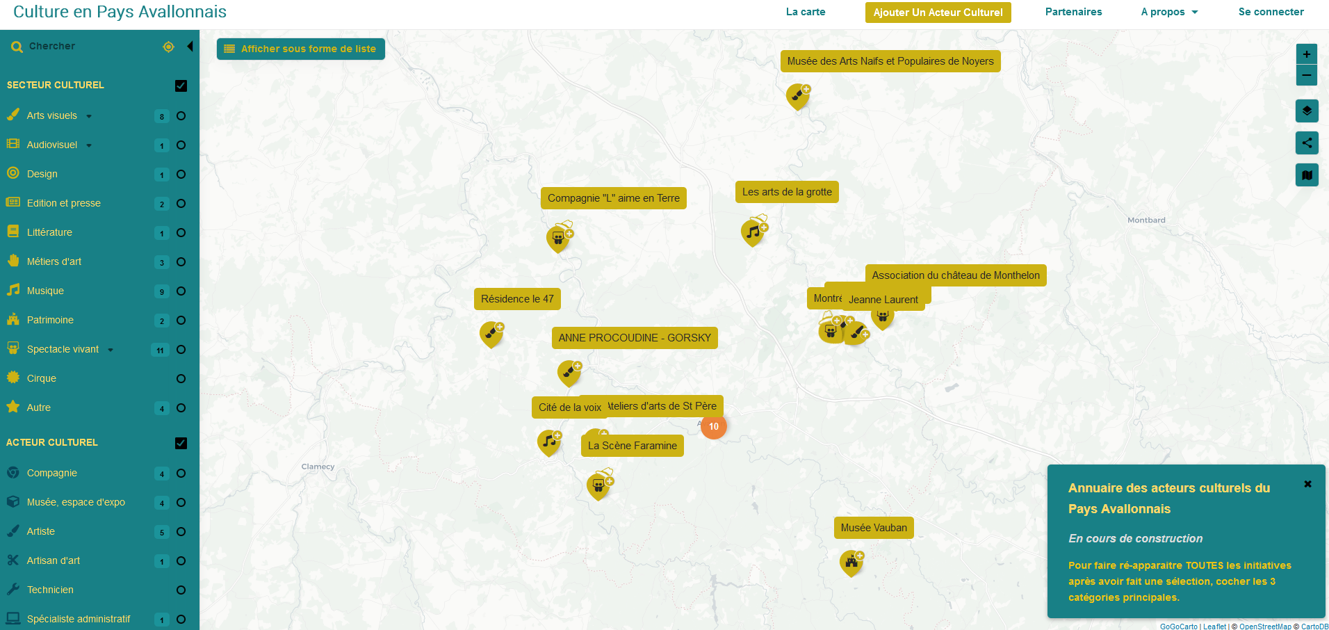This screenshot has width=1329, height=630.
Task: Select the Technicien category label
Action: click(50, 590)
